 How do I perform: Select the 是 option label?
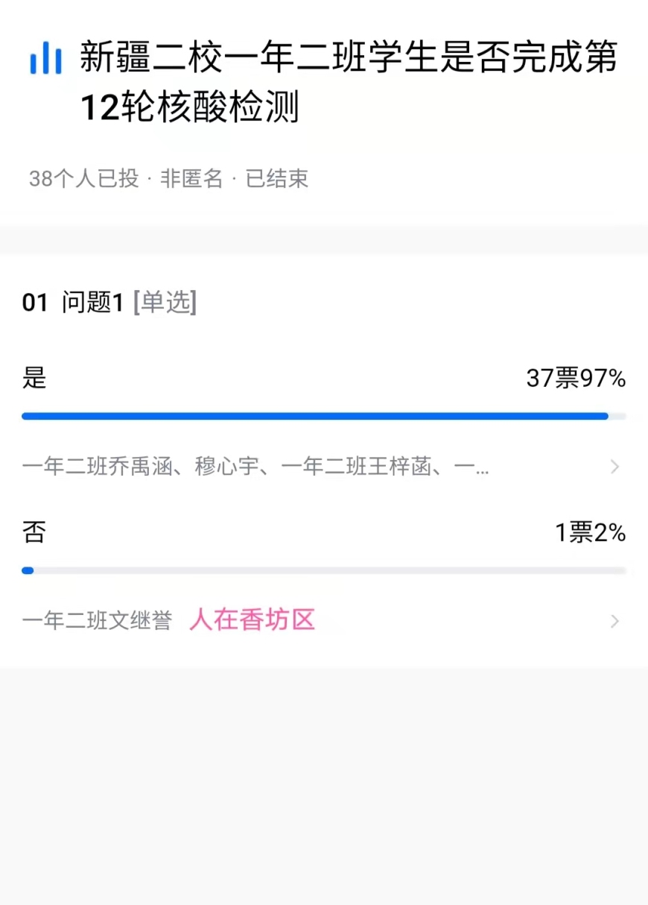pyautogui.click(x=34, y=378)
